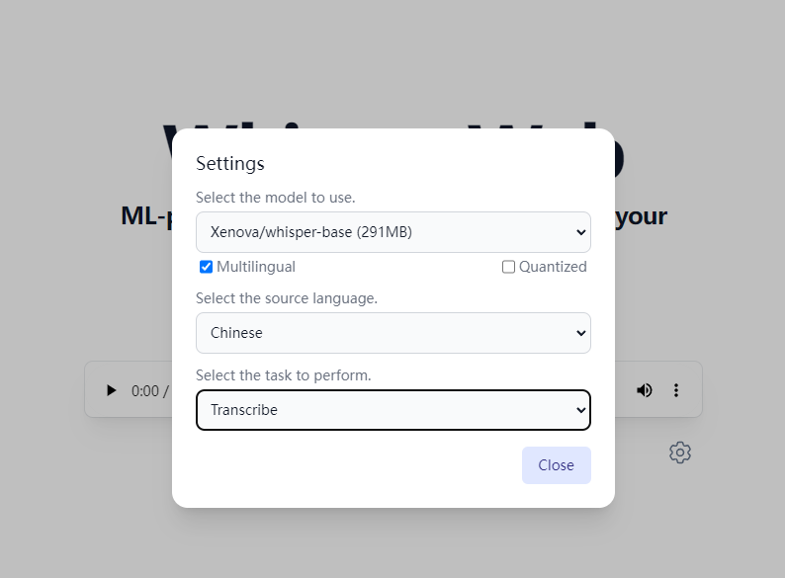Click the Multilingual label text

[256, 267]
